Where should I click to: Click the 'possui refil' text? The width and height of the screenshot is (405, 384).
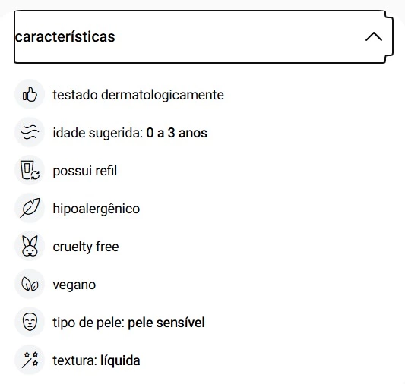(x=84, y=171)
